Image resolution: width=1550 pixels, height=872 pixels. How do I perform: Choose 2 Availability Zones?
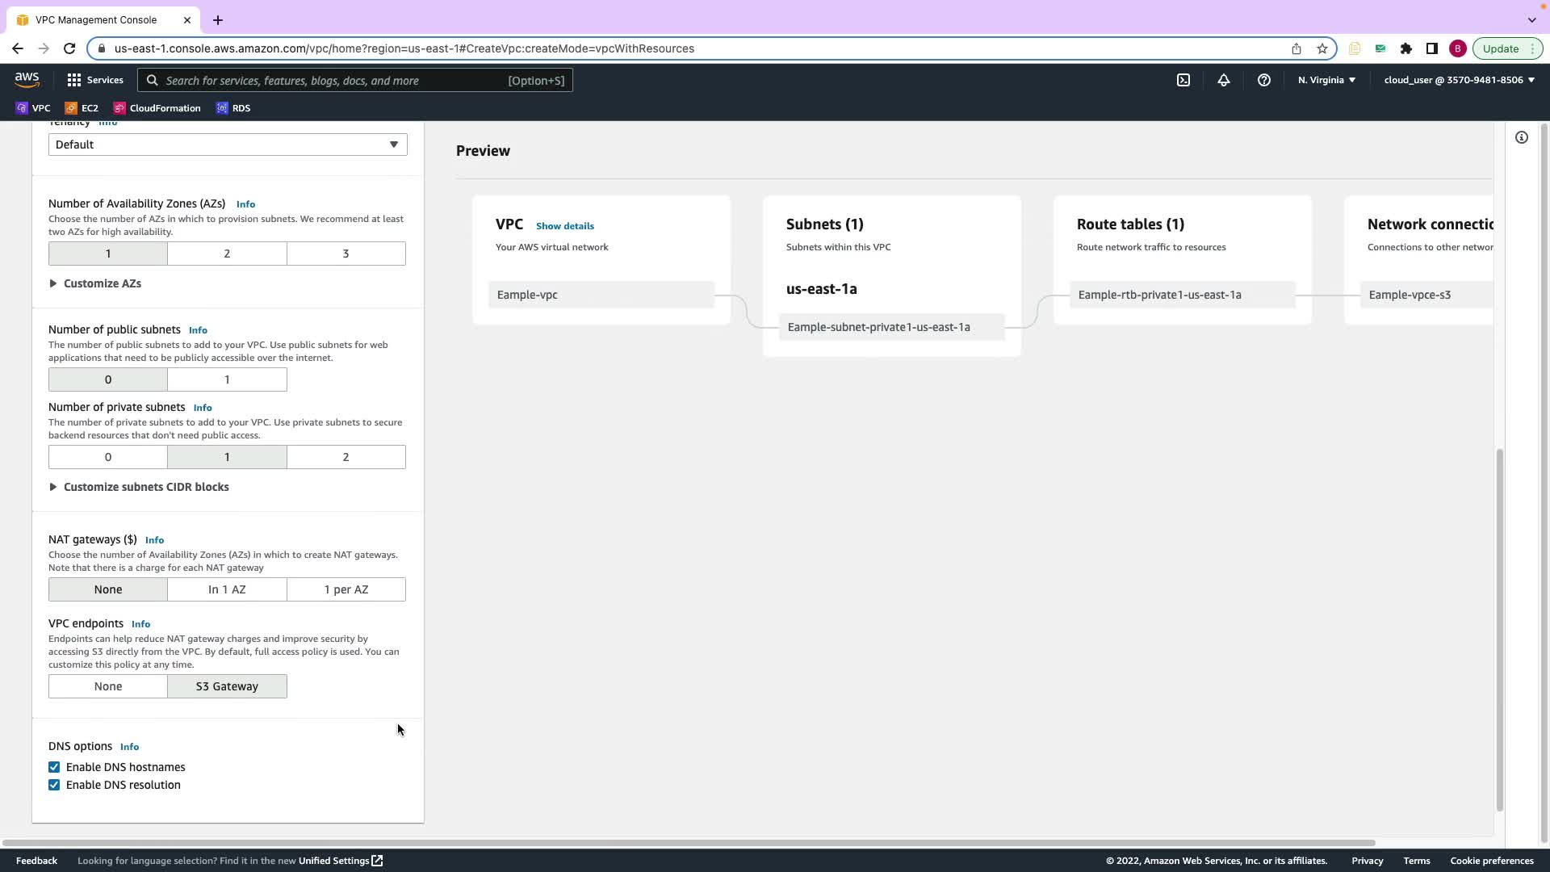[227, 254]
